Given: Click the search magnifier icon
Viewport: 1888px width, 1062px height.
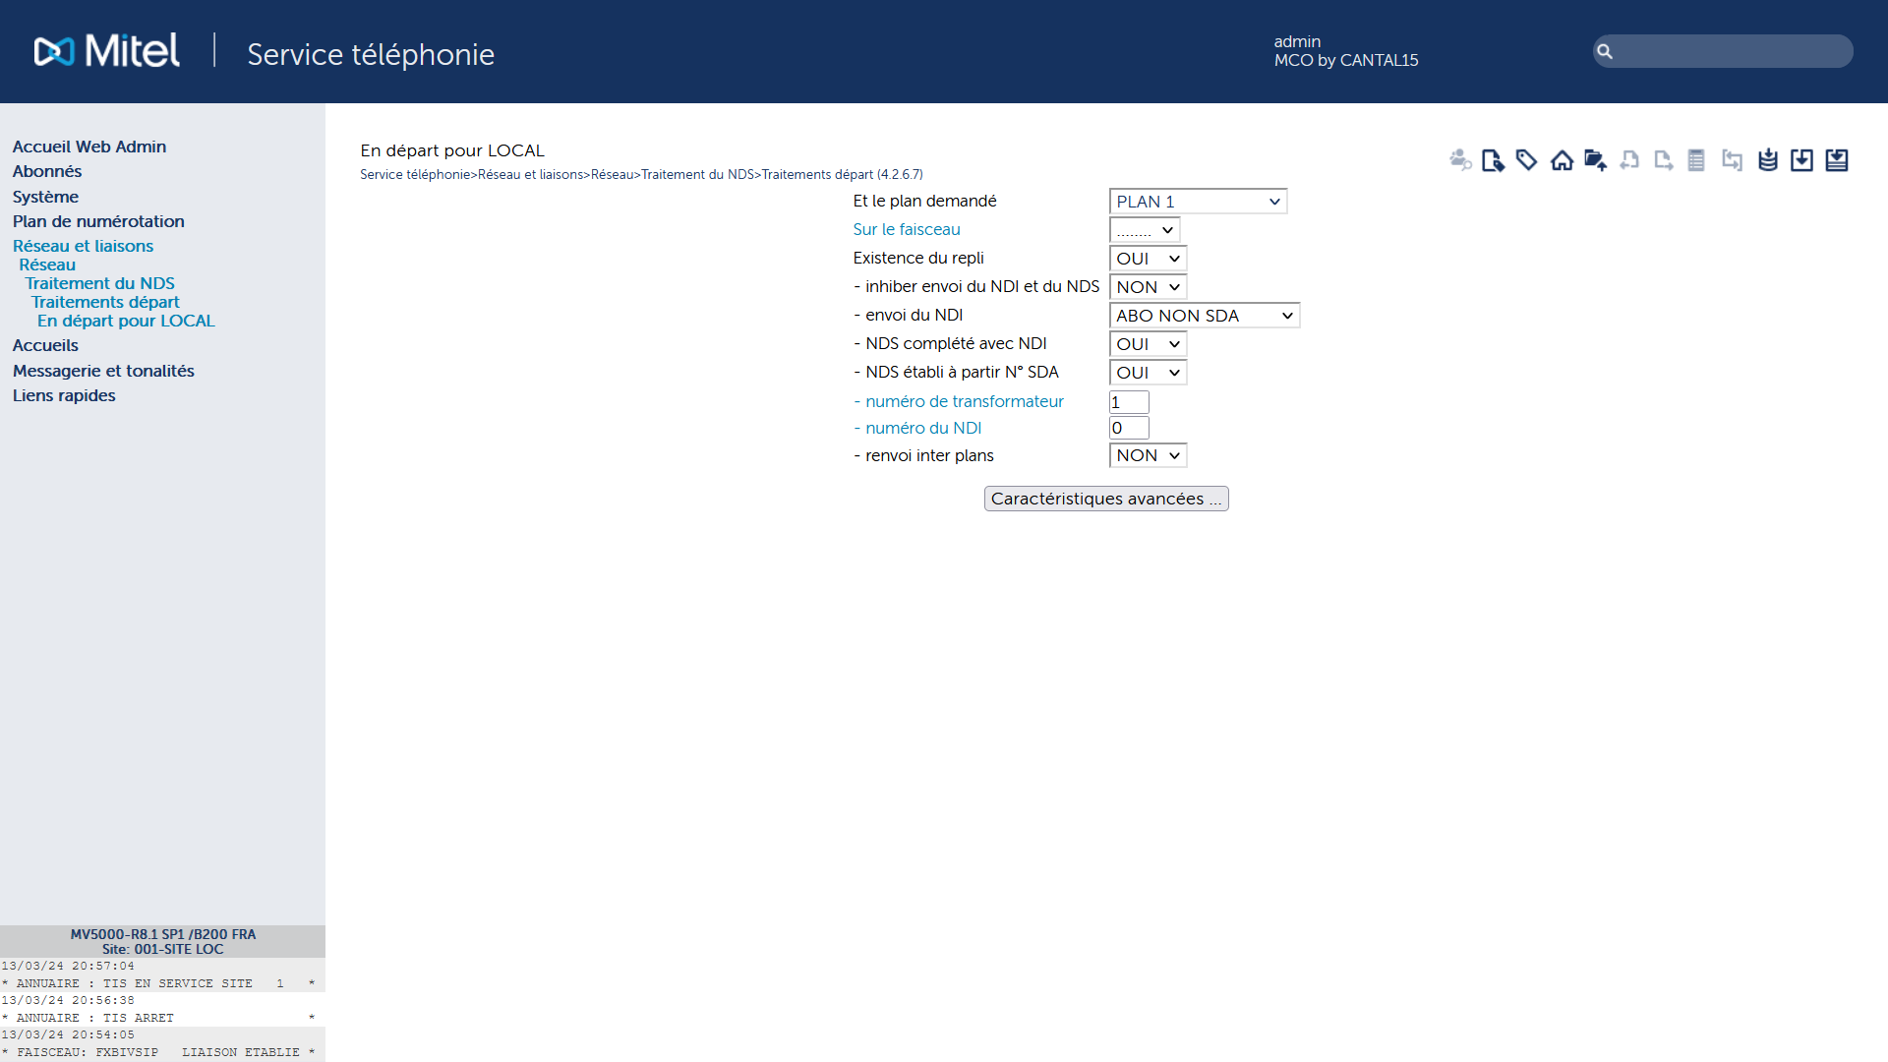Looking at the screenshot, I should pyautogui.click(x=1605, y=51).
